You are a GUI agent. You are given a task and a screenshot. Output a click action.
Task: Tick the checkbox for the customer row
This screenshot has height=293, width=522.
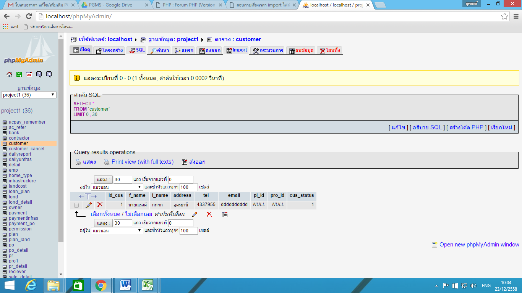point(76,205)
